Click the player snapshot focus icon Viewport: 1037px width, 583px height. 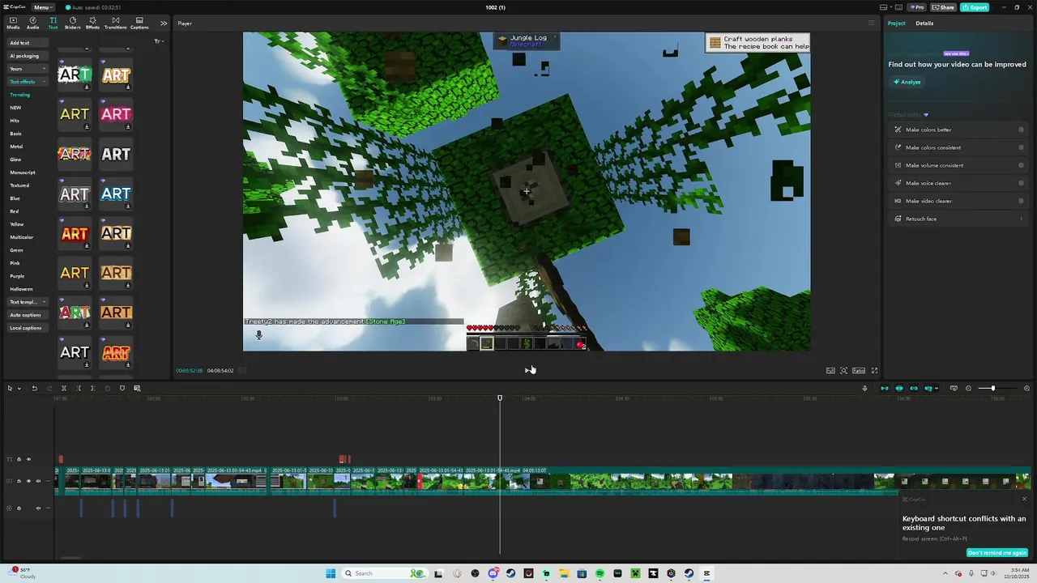click(x=843, y=370)
